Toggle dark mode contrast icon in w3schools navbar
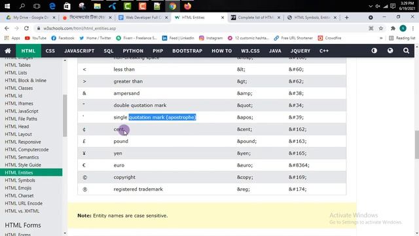 click(x=374, y=50)
